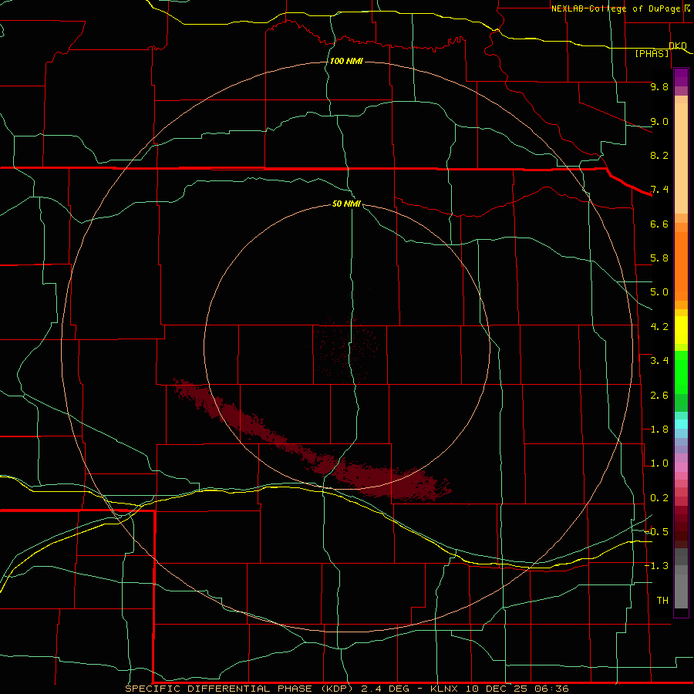Click the 6.6 scale value

(x=659, y=224)
